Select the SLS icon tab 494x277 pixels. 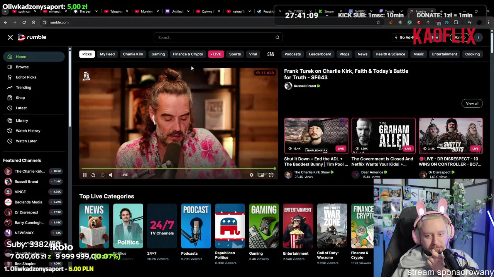pyautogui.click(x=271, y=54)
